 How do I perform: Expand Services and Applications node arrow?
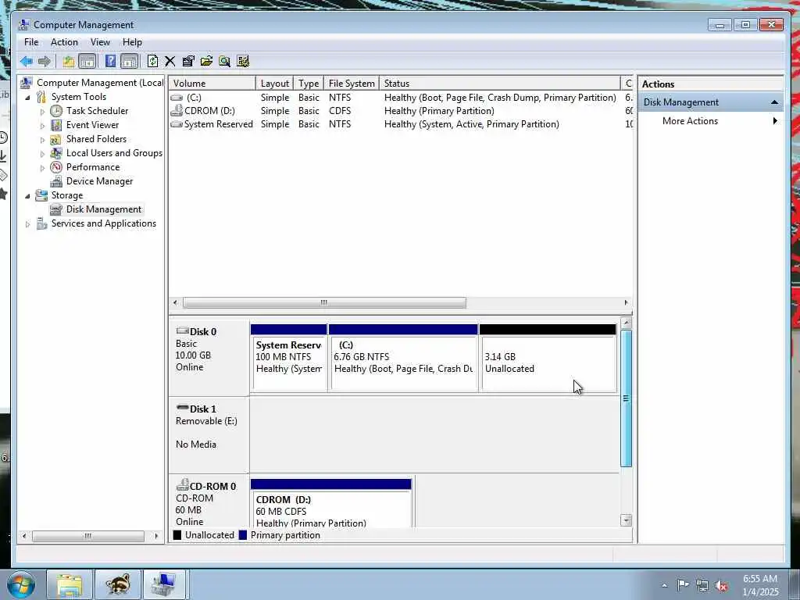(27, 224)
